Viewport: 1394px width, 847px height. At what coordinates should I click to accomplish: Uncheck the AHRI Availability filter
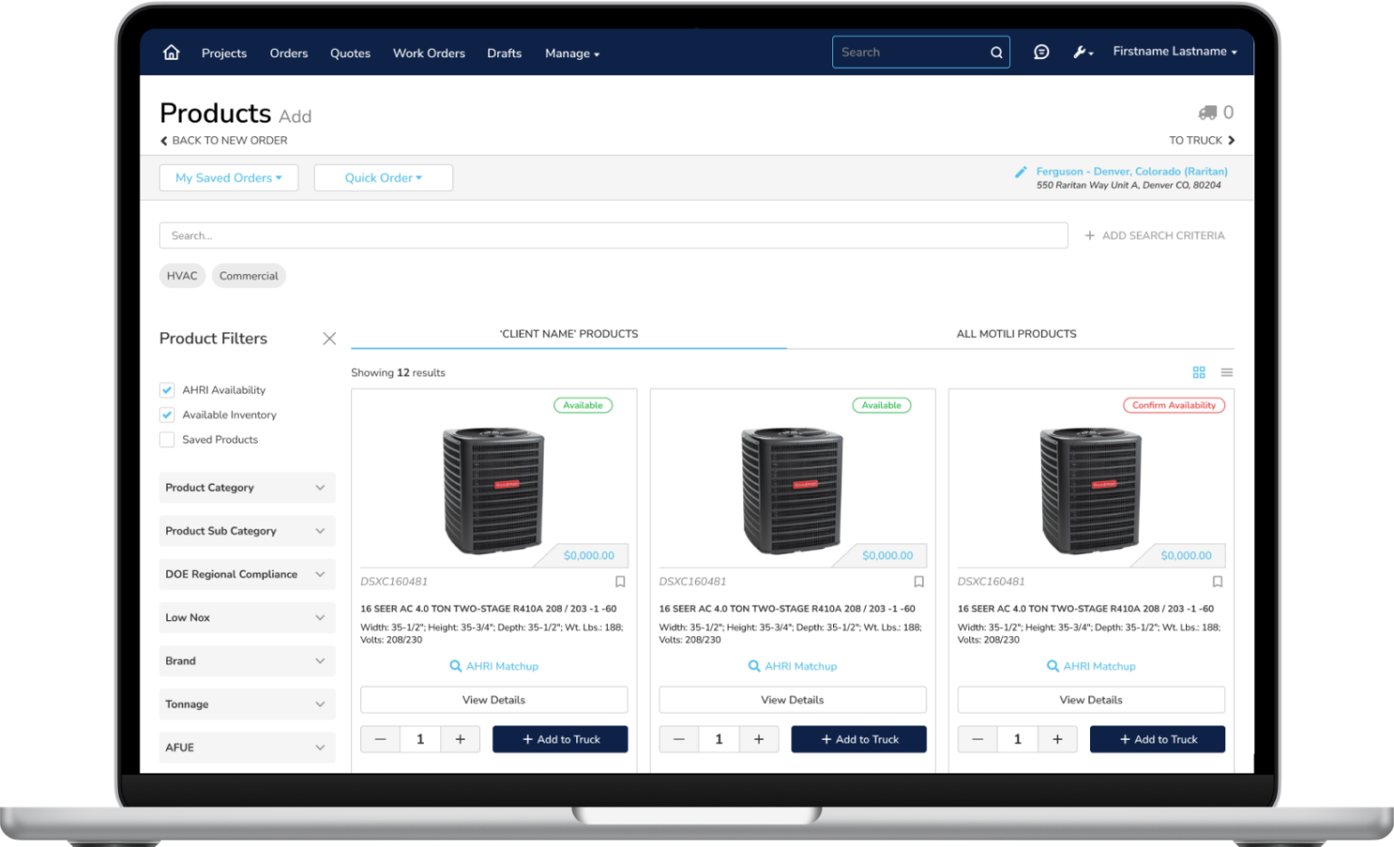pos(167,390)
